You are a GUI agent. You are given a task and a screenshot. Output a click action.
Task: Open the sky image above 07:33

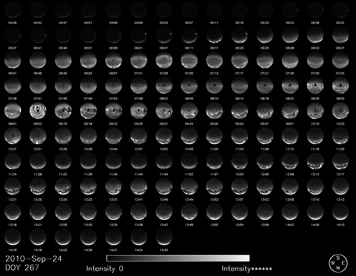tap(341, 60)
